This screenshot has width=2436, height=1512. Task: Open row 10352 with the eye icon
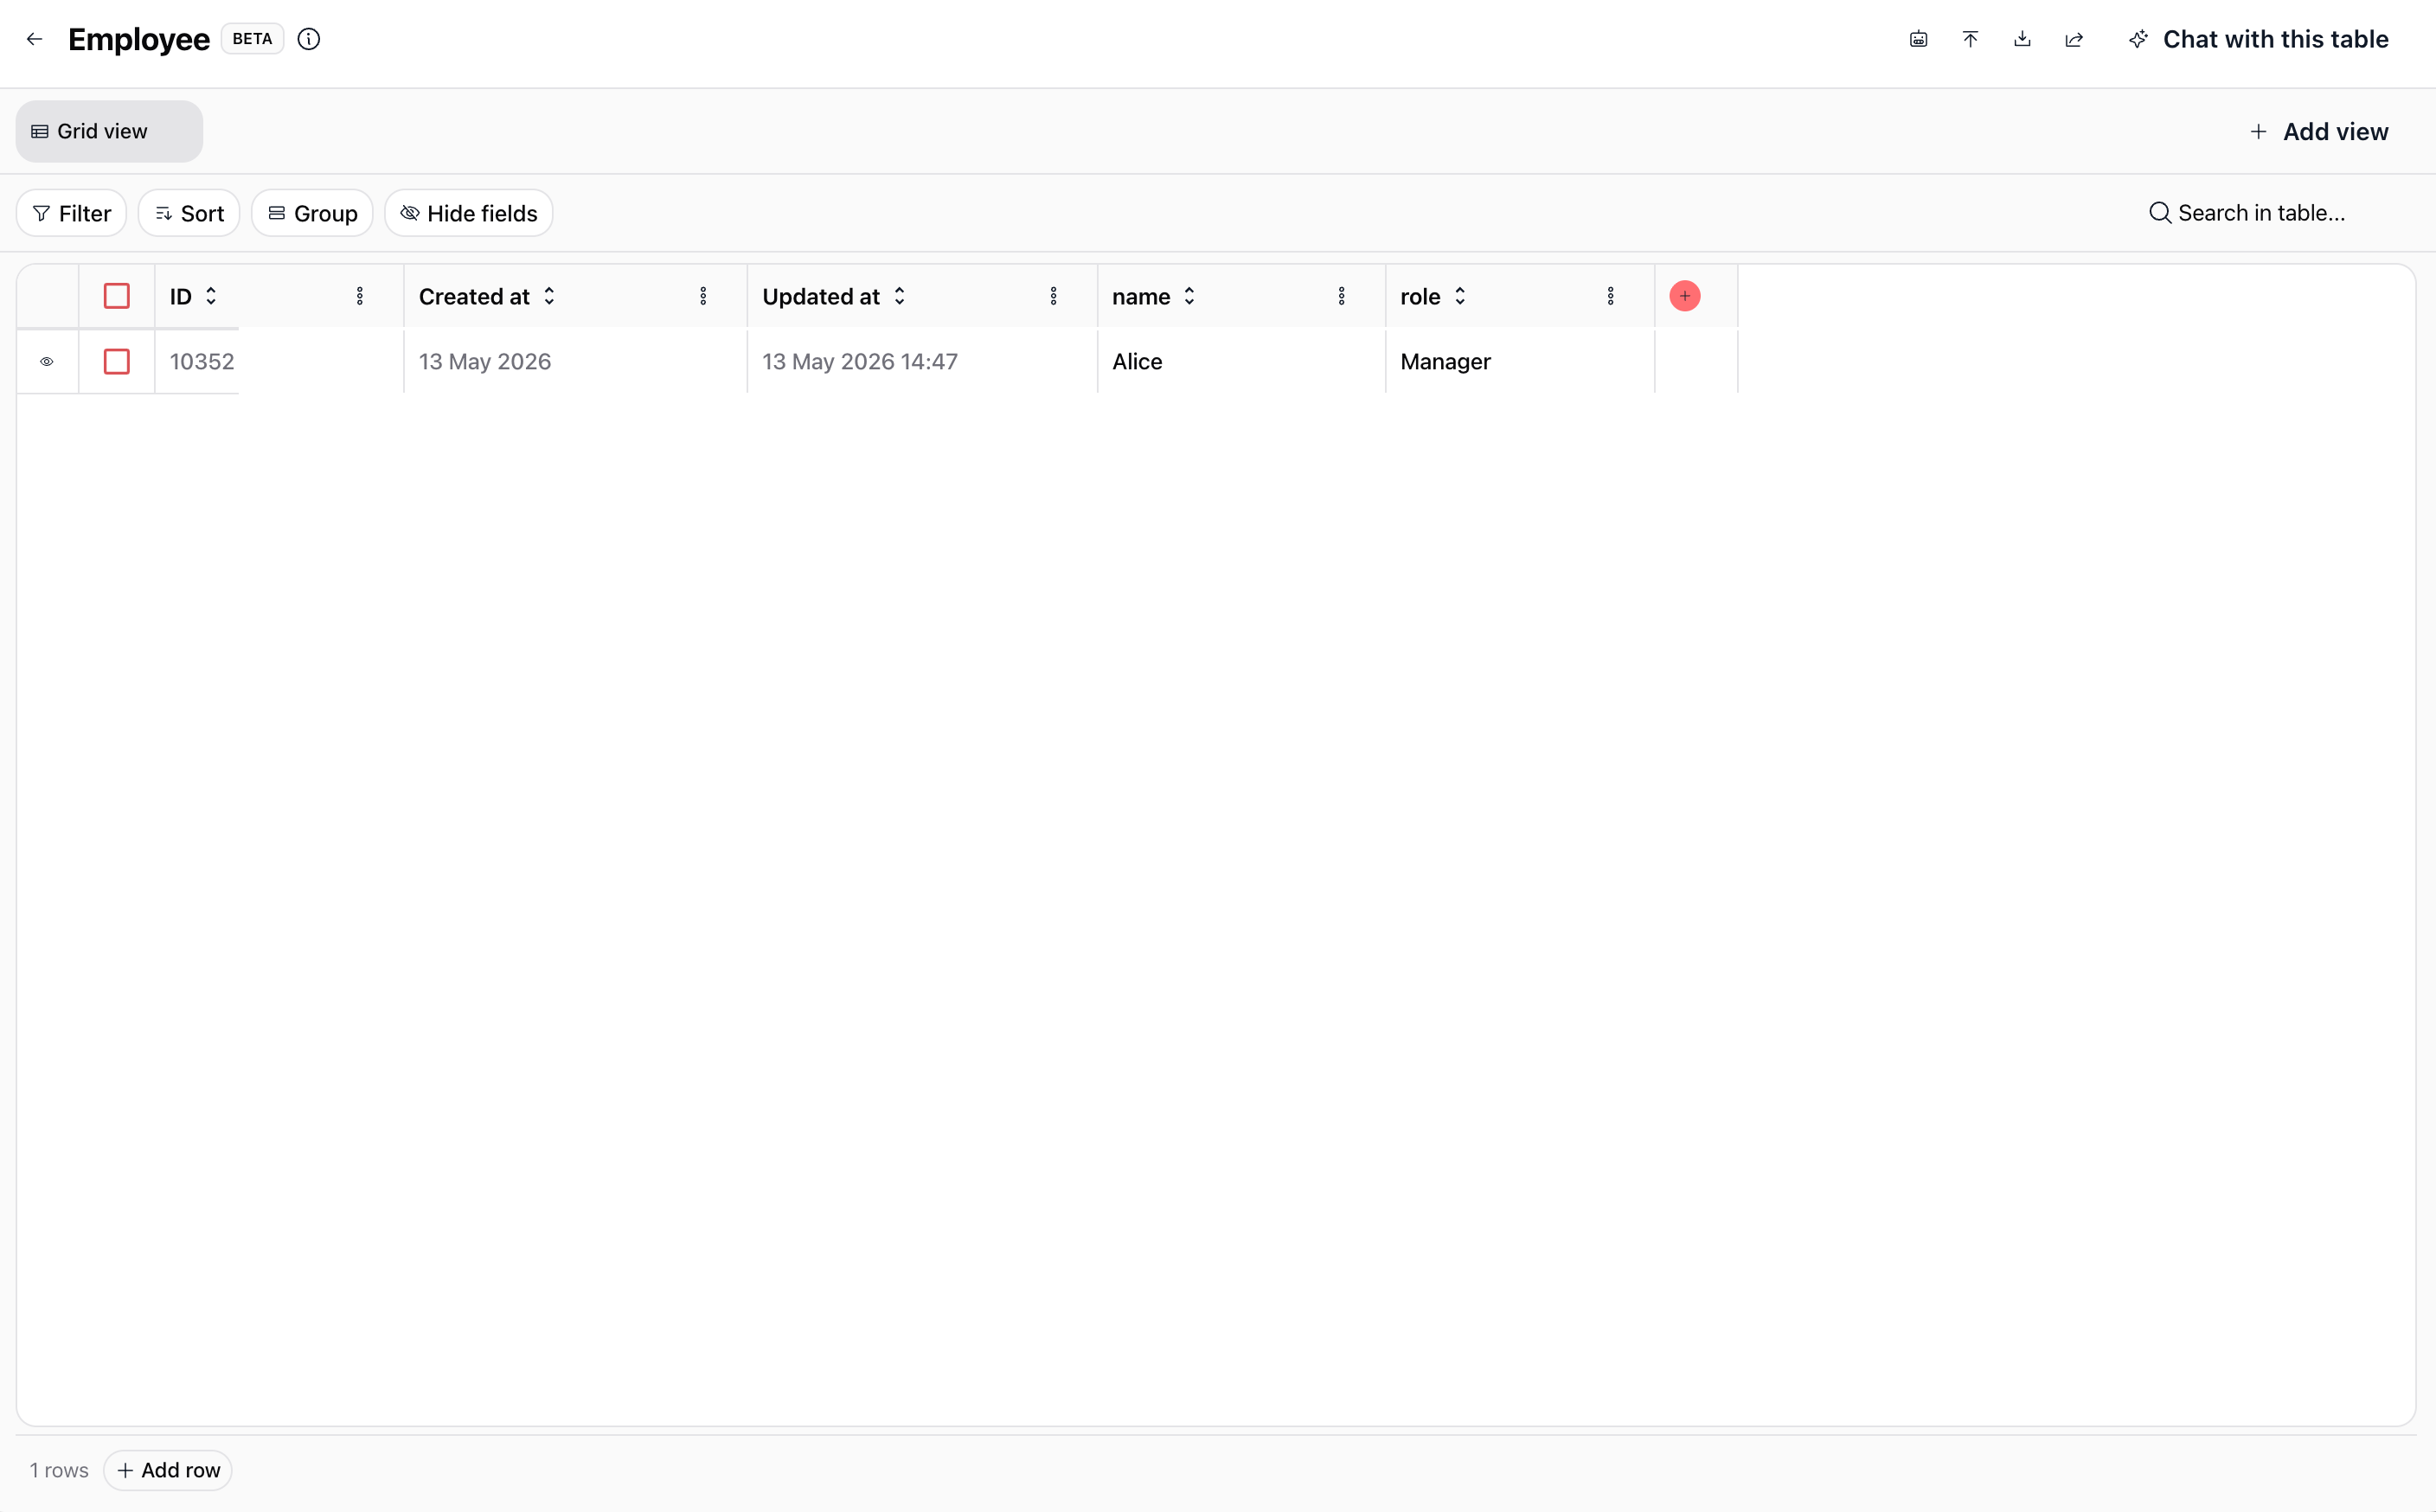tap(47, 361)
